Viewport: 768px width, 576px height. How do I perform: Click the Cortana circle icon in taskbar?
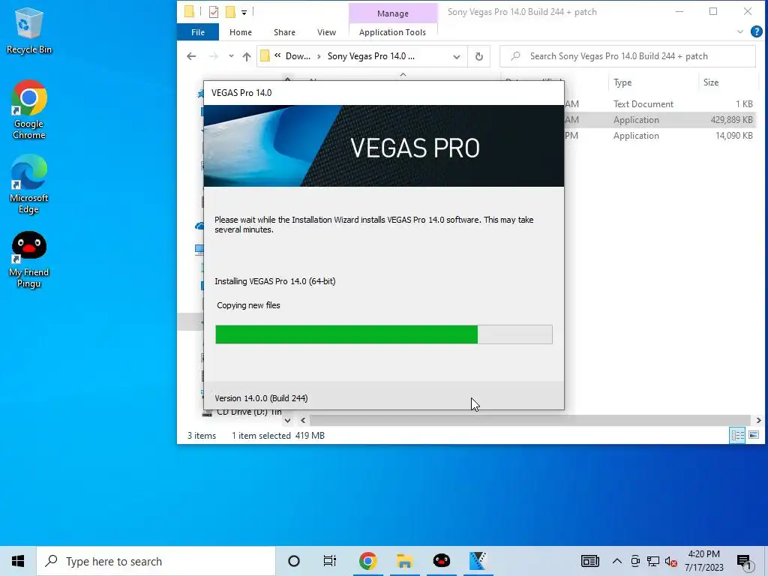coord(294,561)
